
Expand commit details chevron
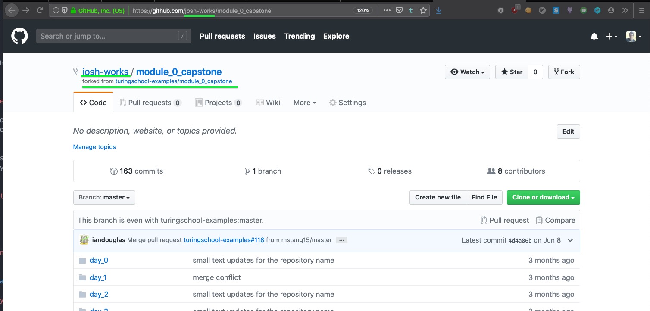tap(570, 240)
